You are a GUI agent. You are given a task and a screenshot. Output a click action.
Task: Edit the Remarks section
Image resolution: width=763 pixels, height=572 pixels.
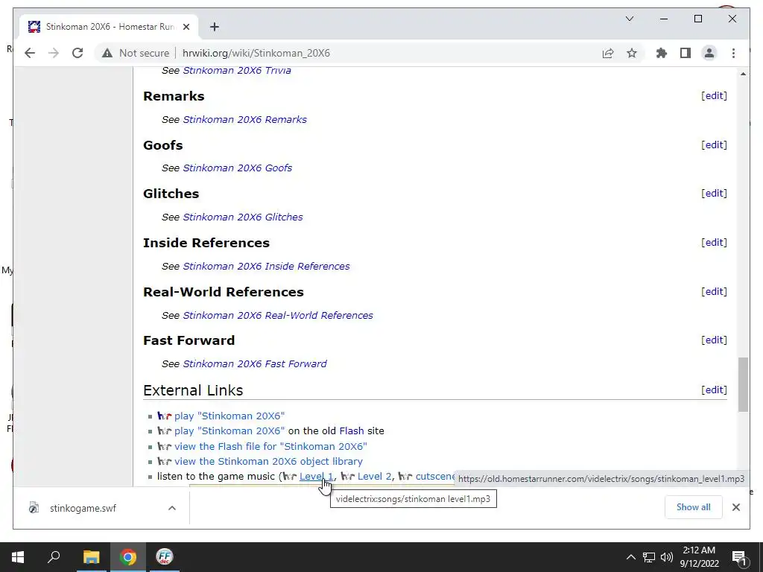[x=714, y=96]
